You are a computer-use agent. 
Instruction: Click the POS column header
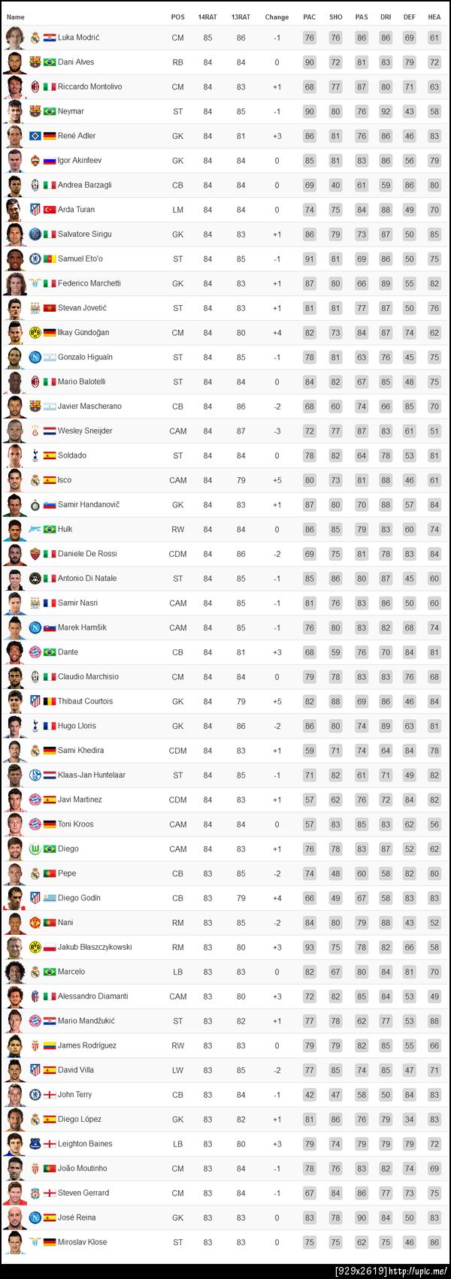click(177, 17)
